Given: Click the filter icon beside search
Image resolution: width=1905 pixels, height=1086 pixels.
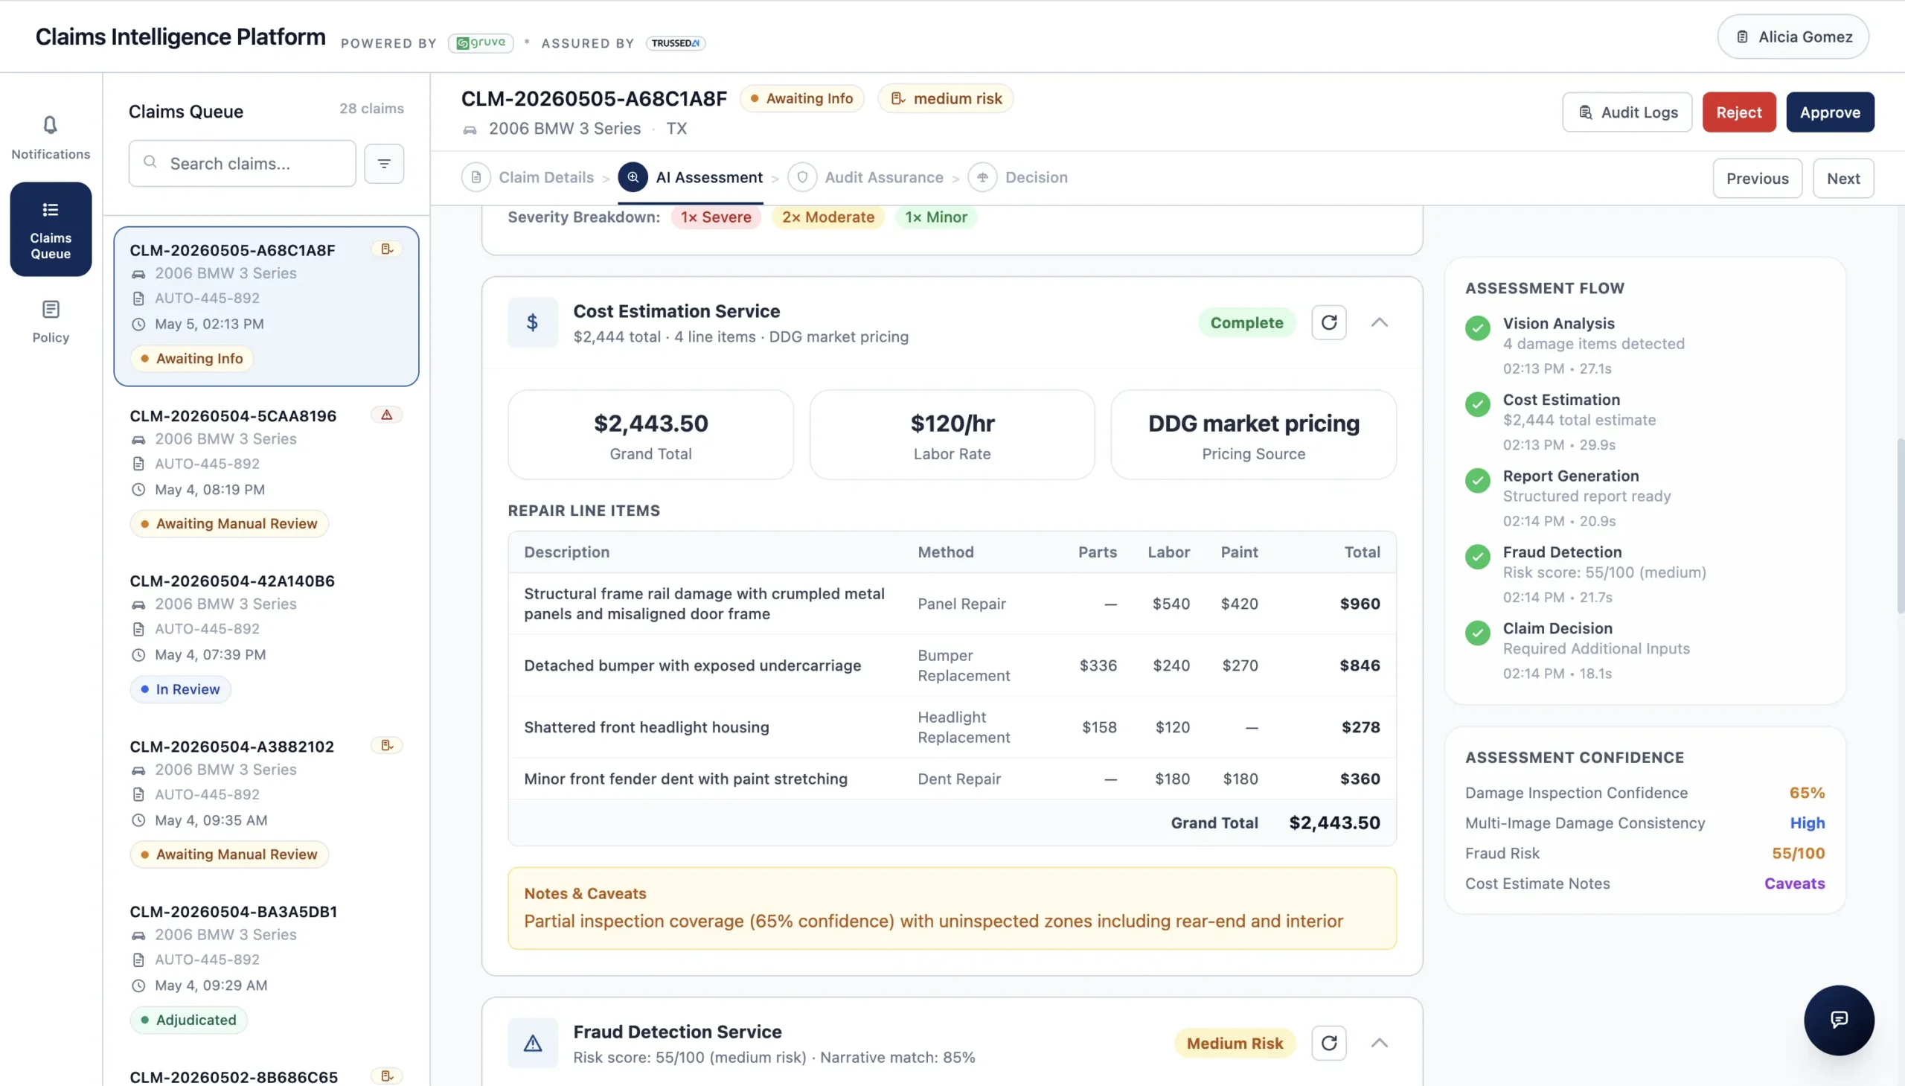Looking at the screenshot, I should point(384,163).
